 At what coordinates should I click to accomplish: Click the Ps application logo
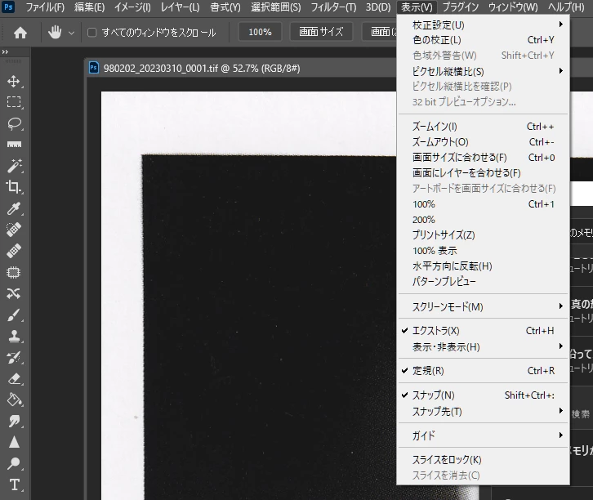click(8, 7)
